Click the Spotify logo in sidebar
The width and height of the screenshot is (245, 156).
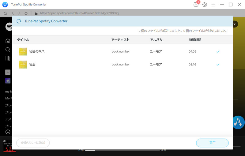[x=9, y=27]
